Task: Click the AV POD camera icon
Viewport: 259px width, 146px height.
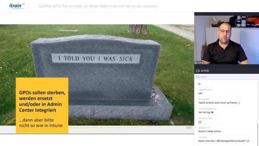Action: click(197, 71)
